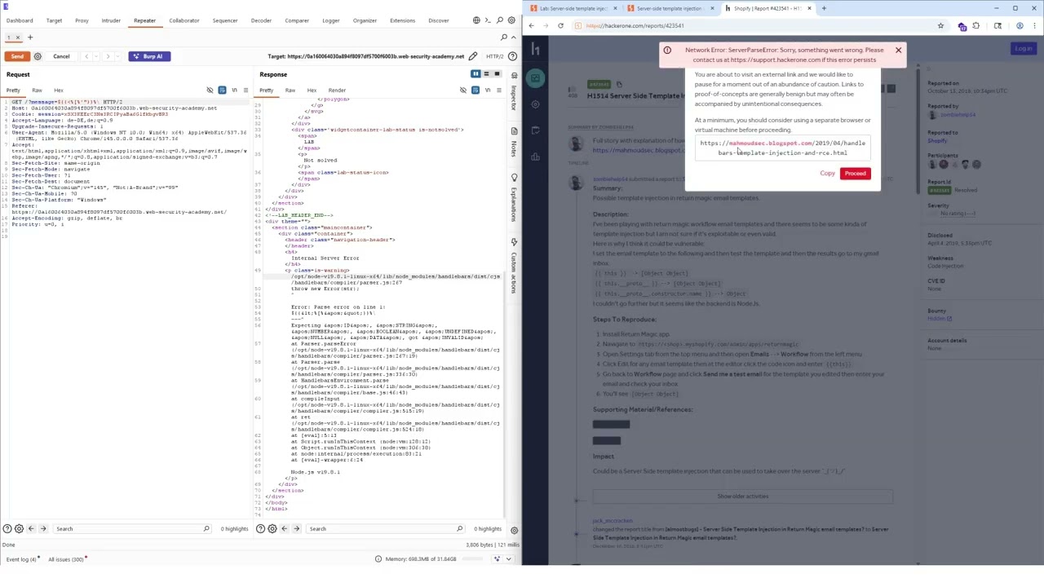Open Event log (4) in status bar

pos(21,559)
